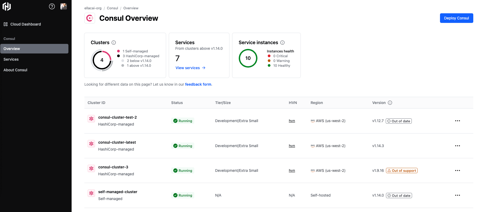Viewport: 477px width, 212px height.
Task: Open actions menu for consul-cluster-latest
Action: click(x=457, y=146)
